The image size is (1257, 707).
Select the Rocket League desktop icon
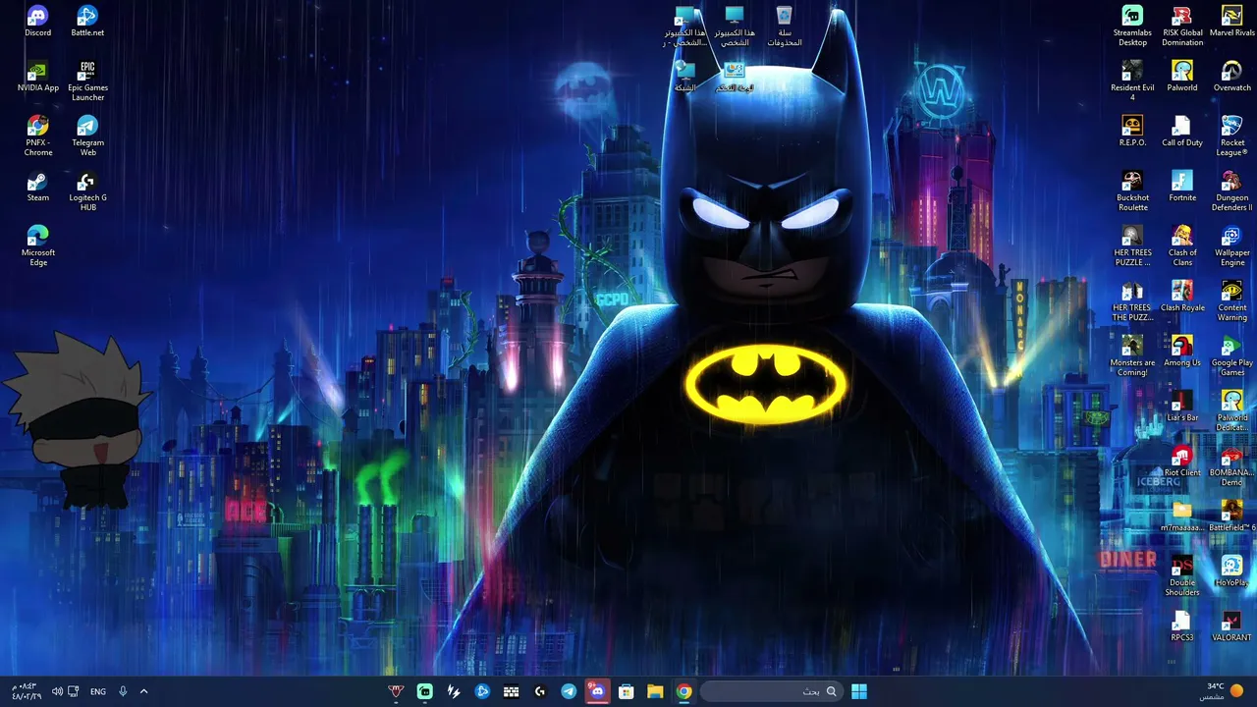click(1231, 136)
